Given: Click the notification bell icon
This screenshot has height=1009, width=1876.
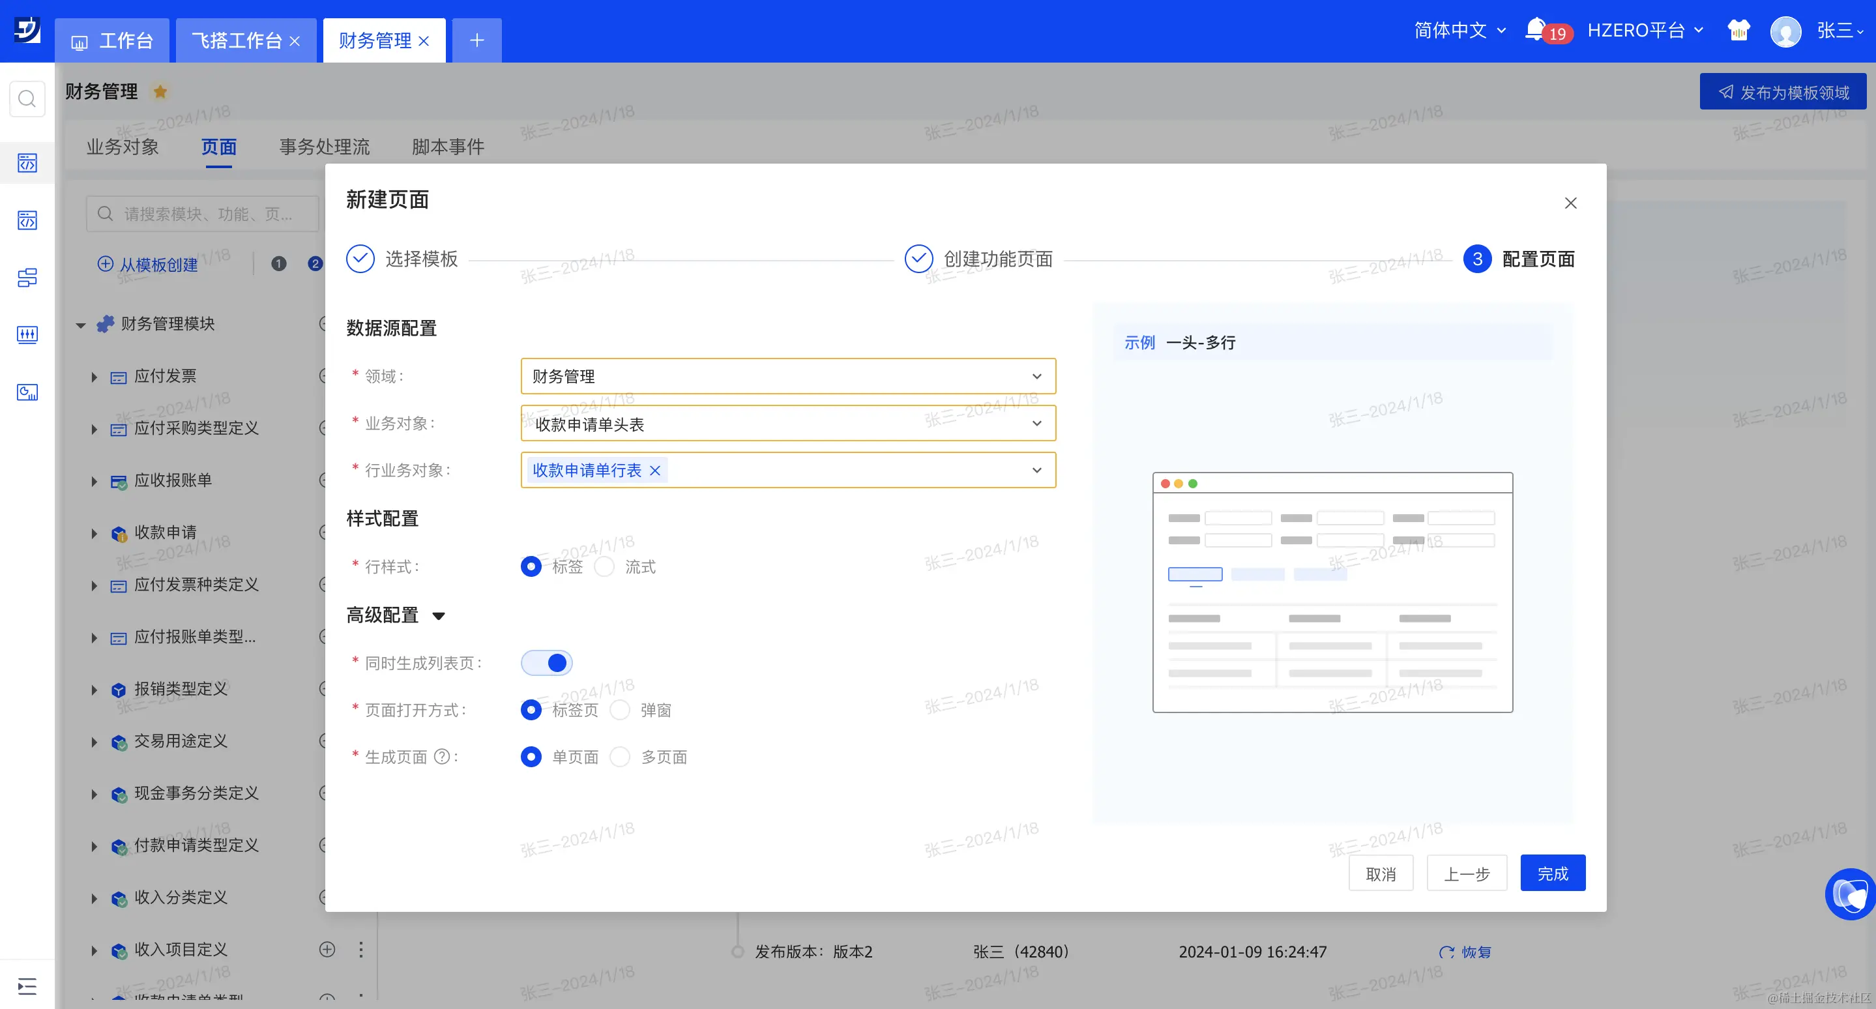Looking at the screenshot, I should pos(1535,29).
